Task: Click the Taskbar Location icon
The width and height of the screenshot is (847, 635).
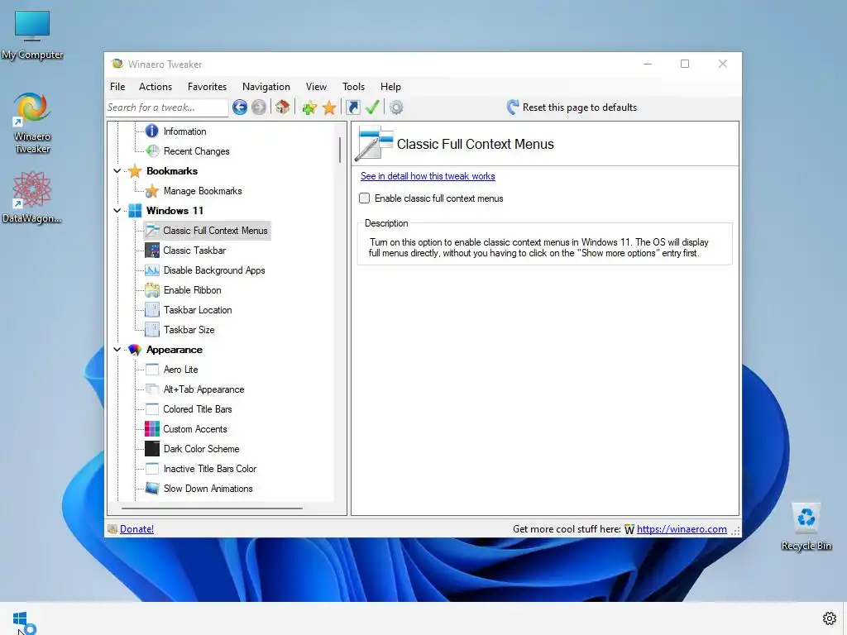Action: tap(152, 310)
